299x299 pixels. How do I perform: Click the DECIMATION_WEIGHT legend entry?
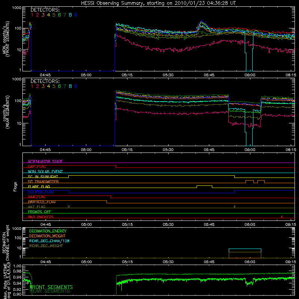47,236
